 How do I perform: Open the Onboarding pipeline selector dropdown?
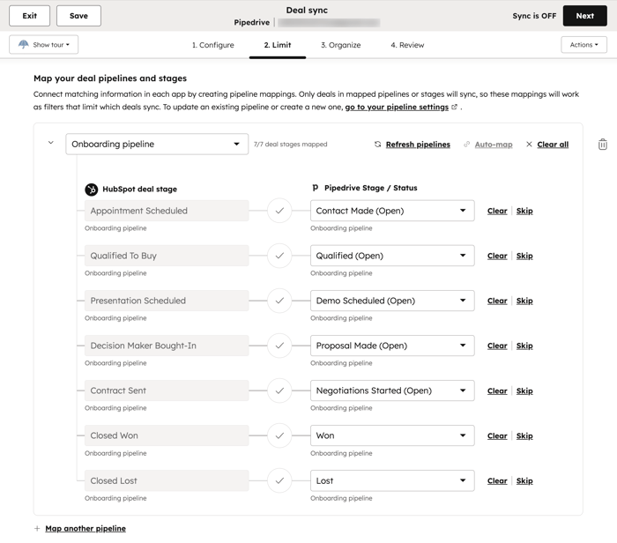(157, 144)
